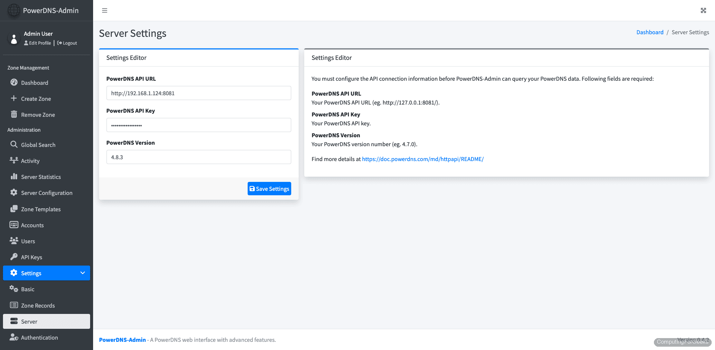This screenshot has width=715, height=350.
Task: Click the Save Settings button
Action: point(269,189)
